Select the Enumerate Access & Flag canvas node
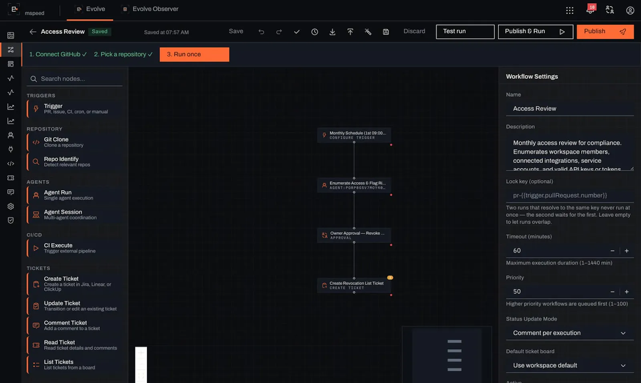Viewport: 641px width, 383px height. click(x=354, y=185)
